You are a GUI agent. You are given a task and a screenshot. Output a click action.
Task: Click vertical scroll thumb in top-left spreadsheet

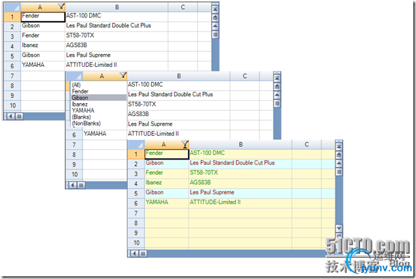point(215,35)
